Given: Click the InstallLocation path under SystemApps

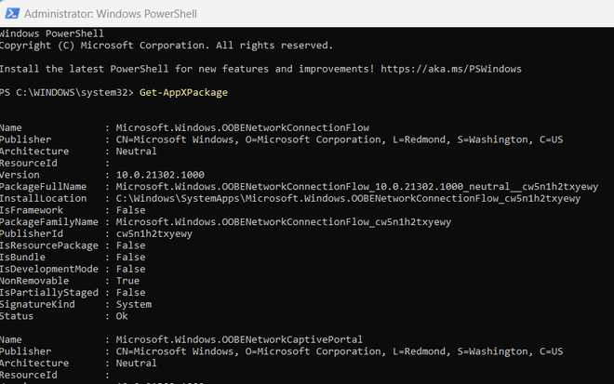Looking at the screenshot, I should pos(348,198).
